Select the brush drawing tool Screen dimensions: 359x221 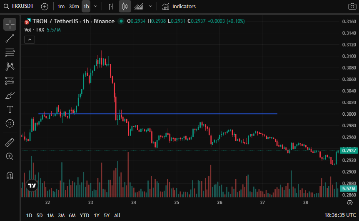10,95
